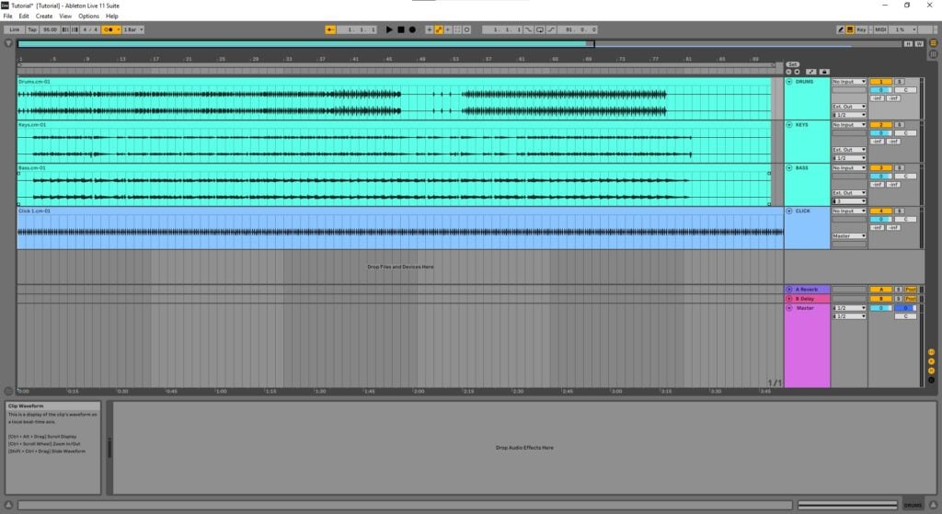Viewport: 942px width, 514px height.
Task: Unfold the B Delay return track
Action: coord(789,299)
